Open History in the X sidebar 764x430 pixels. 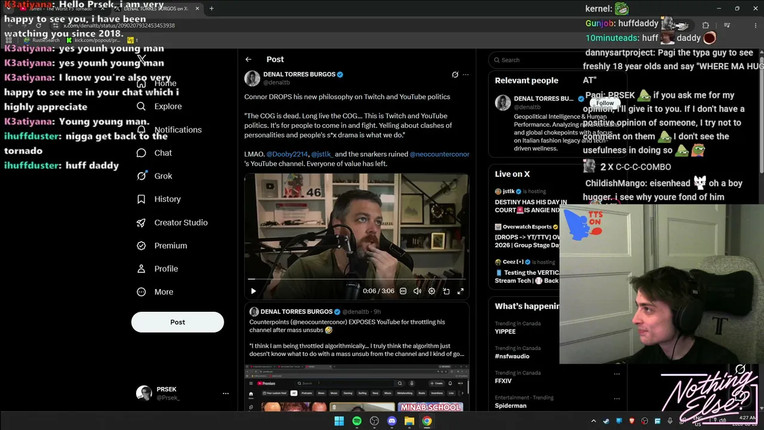159,199
